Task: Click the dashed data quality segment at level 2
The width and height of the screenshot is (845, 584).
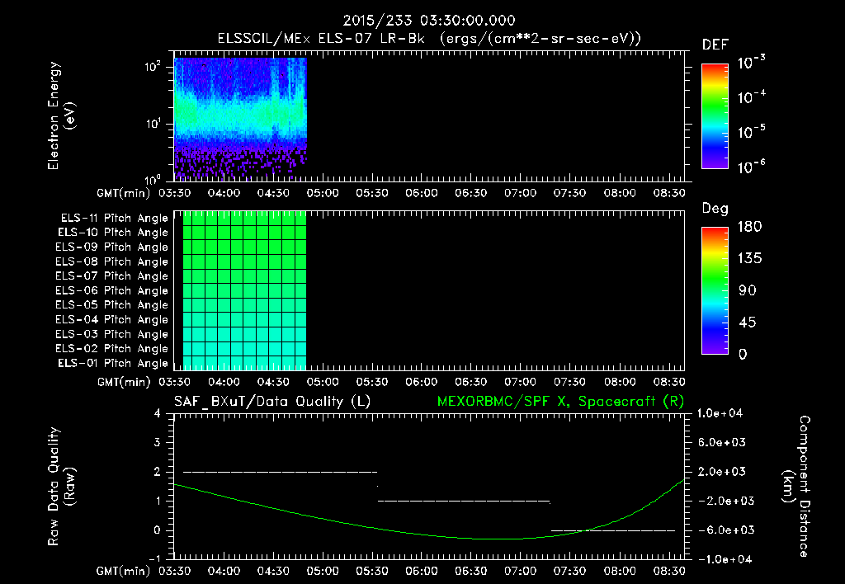Action: (281, 472)
